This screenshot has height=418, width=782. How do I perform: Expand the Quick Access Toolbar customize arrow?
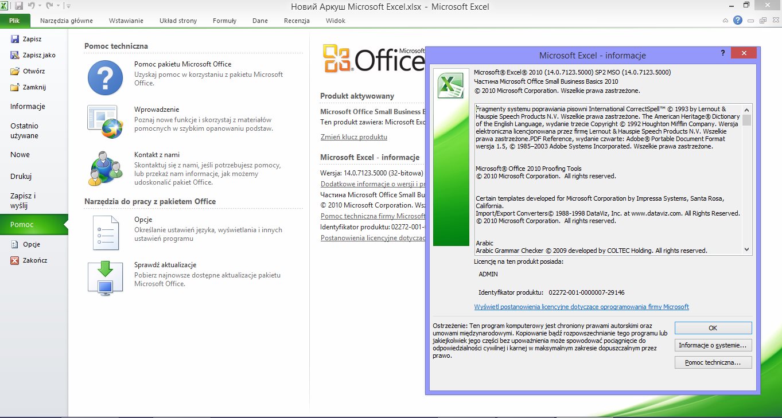click(69, 6)
